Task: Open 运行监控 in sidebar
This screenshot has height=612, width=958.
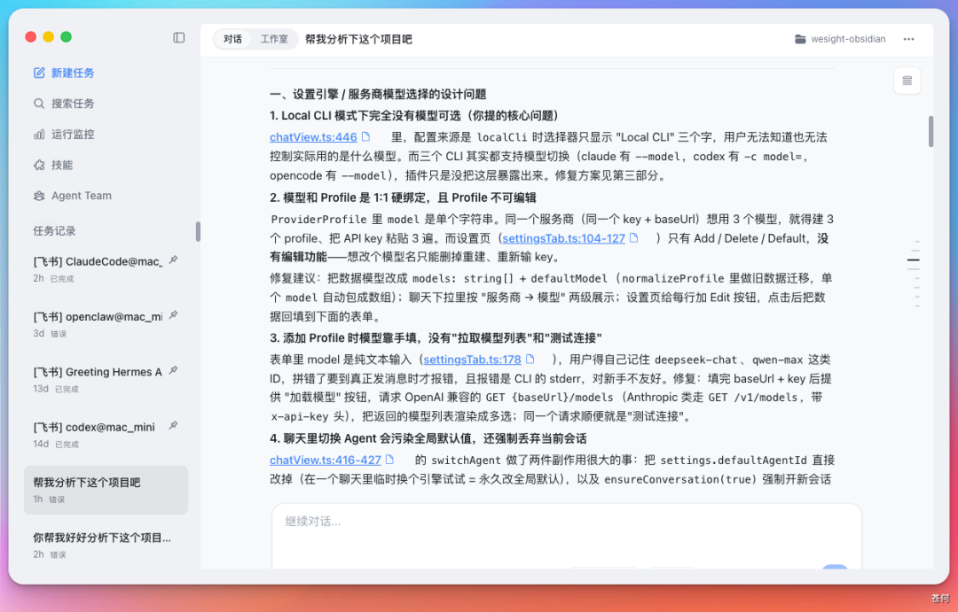Action: pyautogui.click(x=73, y=135)
